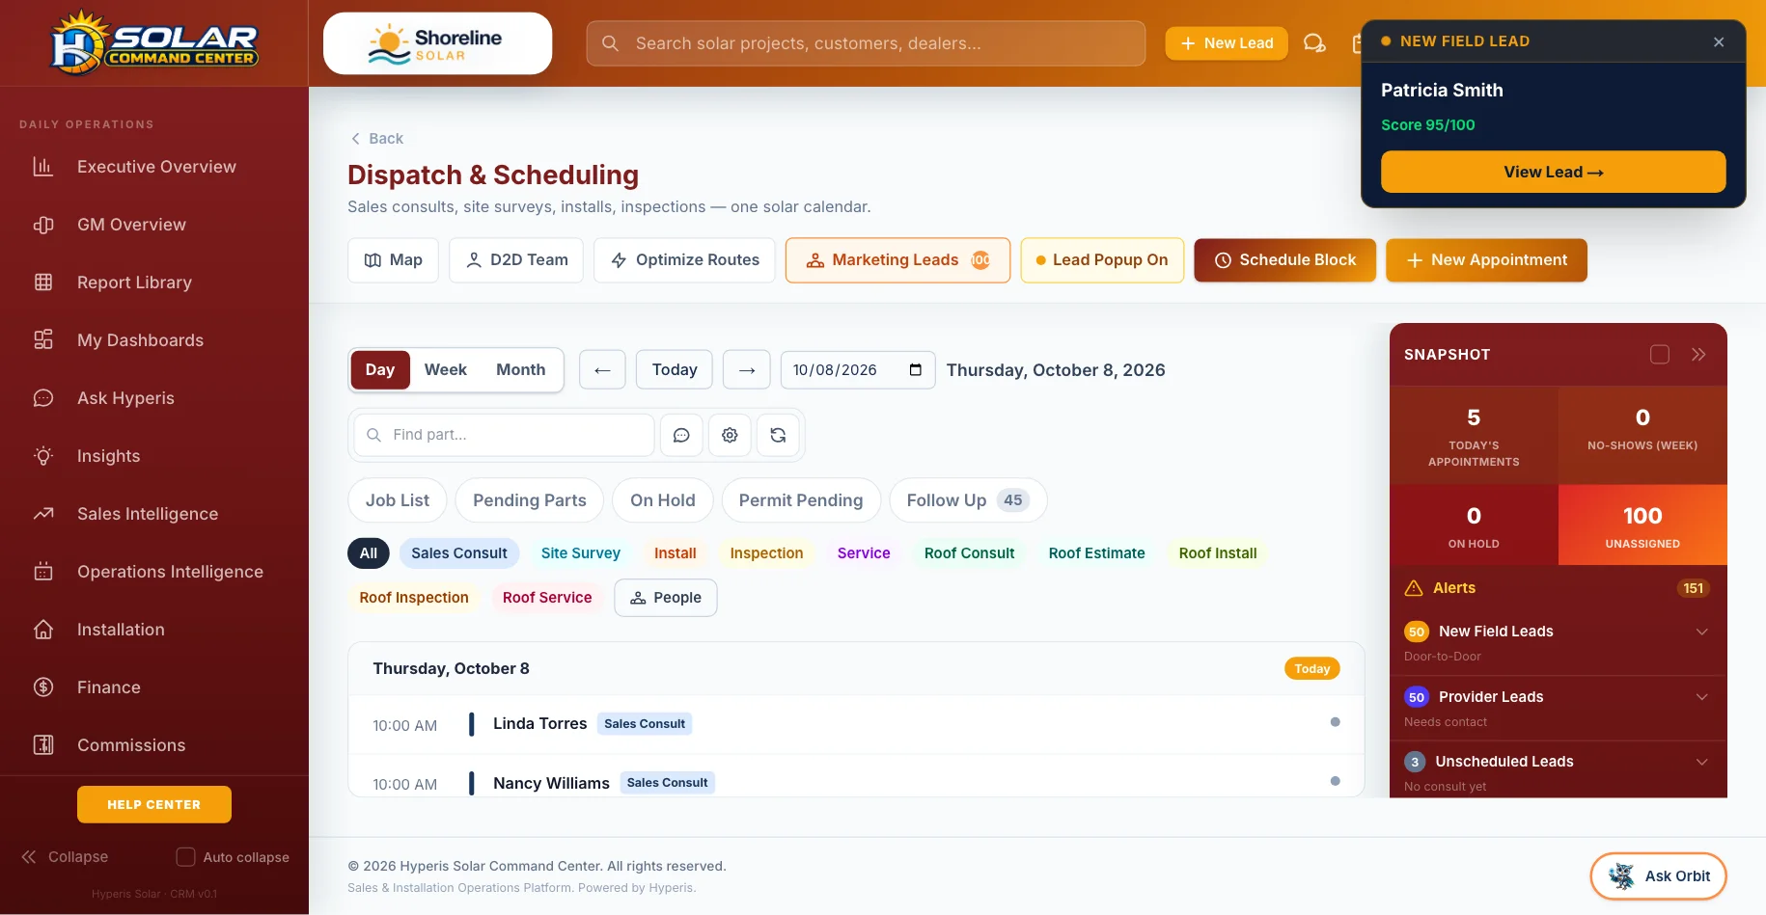
Task: Click the search solar projects field
Action: (x=866, y=43)
